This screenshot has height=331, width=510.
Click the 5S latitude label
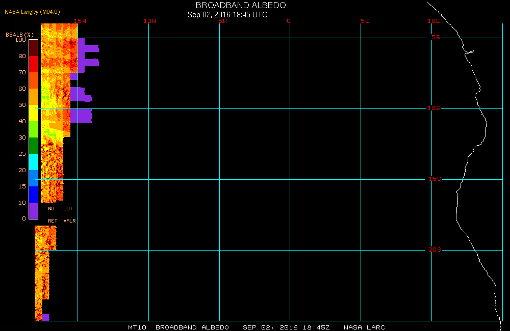[x=436, y=37]
